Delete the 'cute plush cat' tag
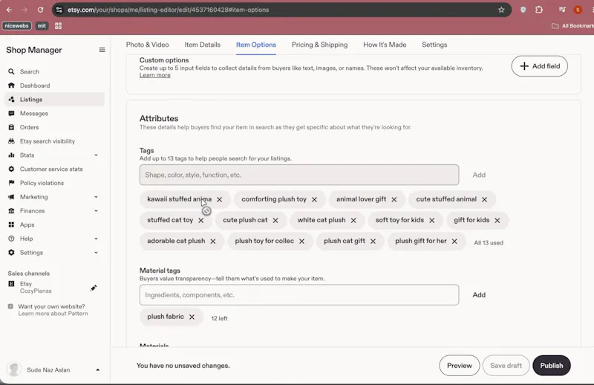This screenshot has height=385, width=594. pyautogui.click(x=275, y=221)
